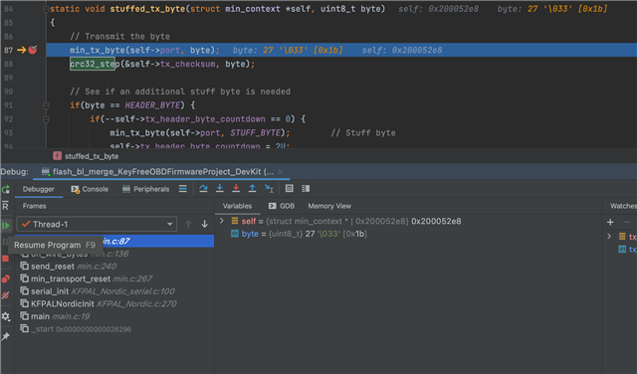Screen dimensions: 637x374
Task: Select the serial_init KFPAL_Nordic_serial.c:100 frame
Action: tap(114, 291)
